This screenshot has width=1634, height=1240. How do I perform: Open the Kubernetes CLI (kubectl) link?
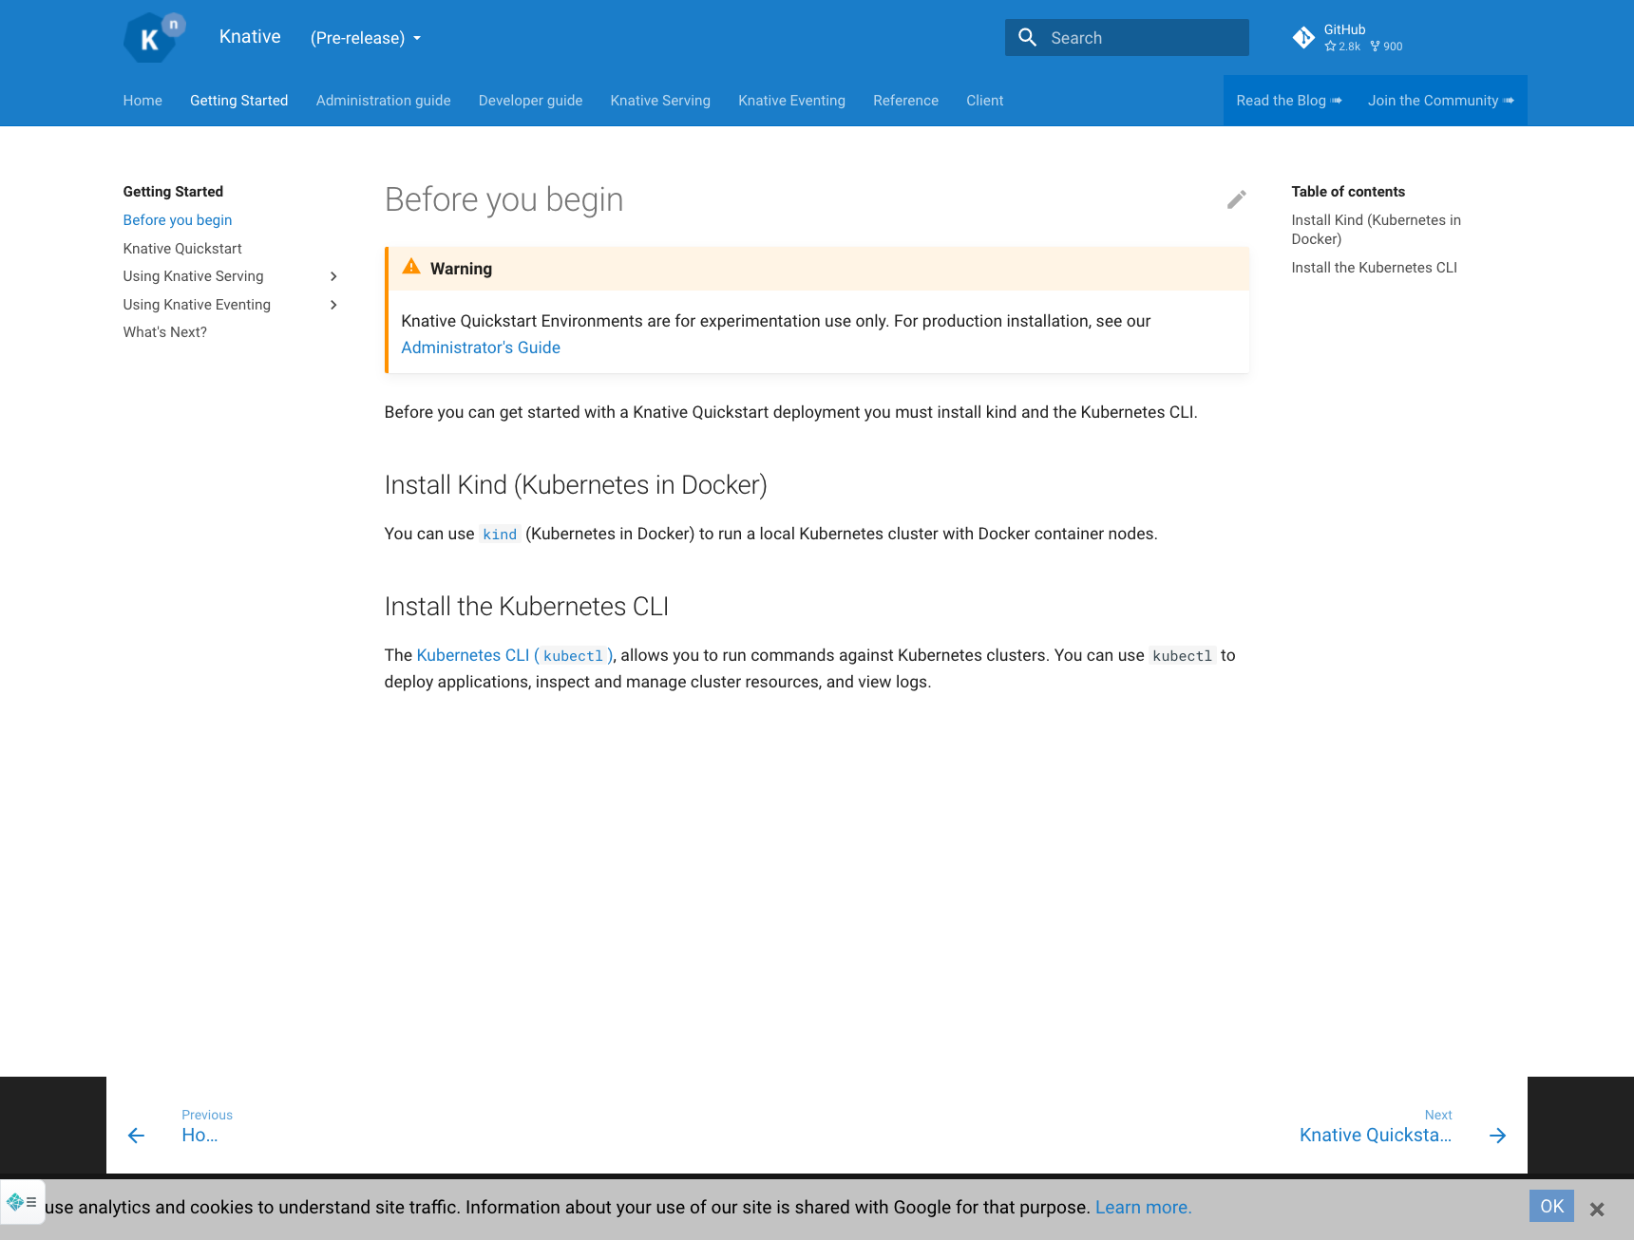tap(515, 655)
